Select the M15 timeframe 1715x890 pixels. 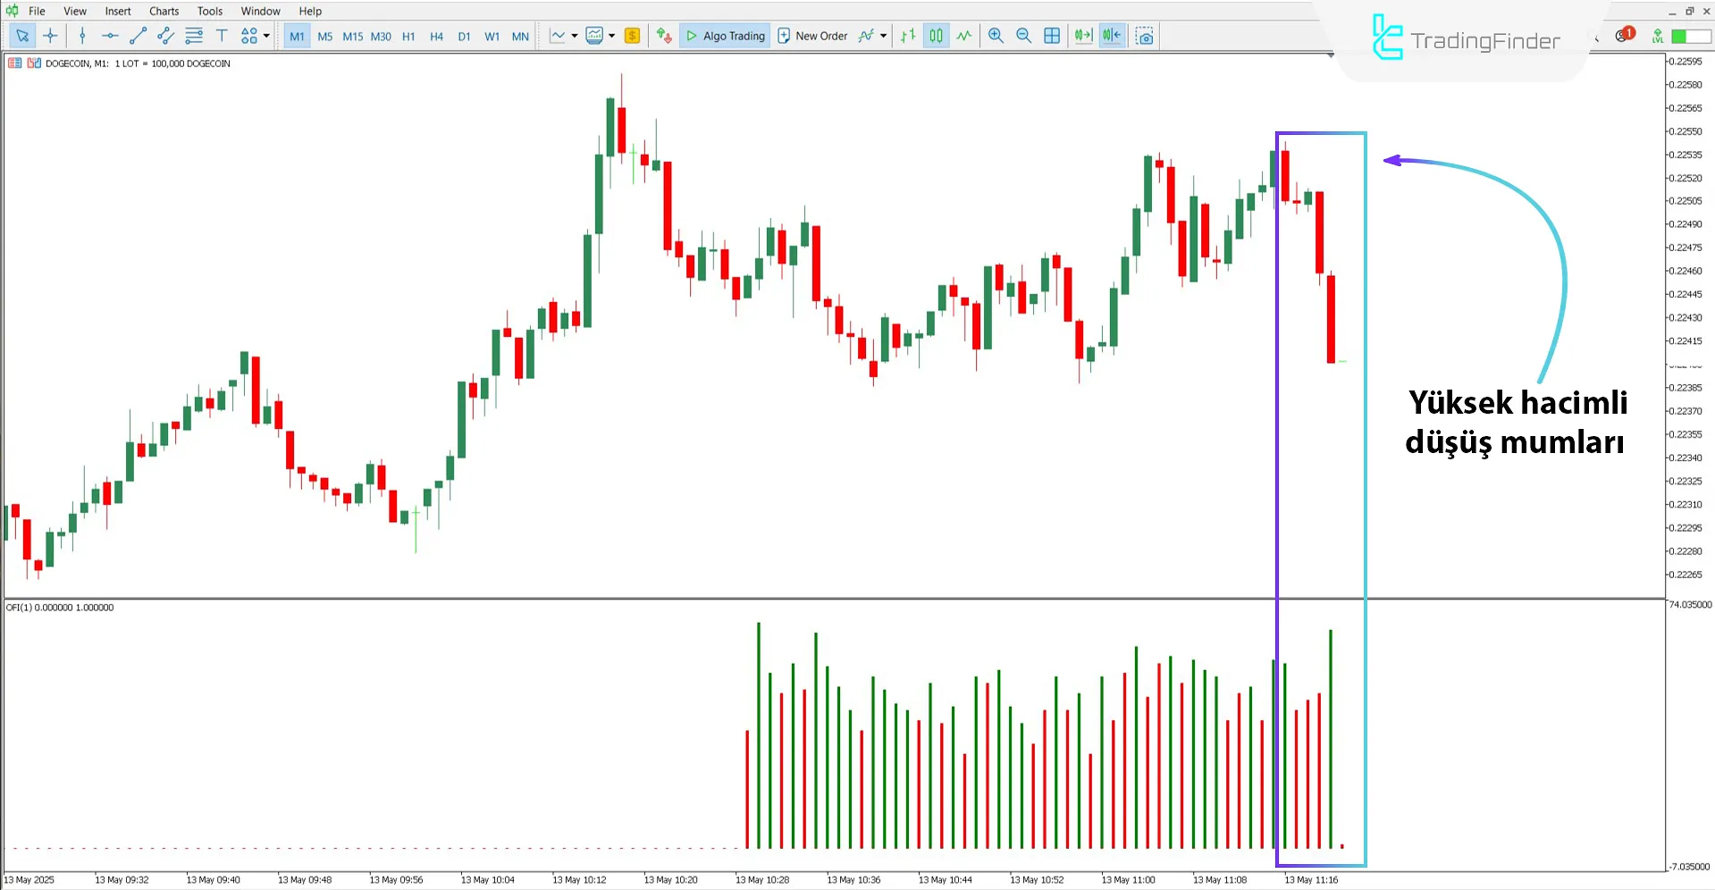click(x=352, y=37)
